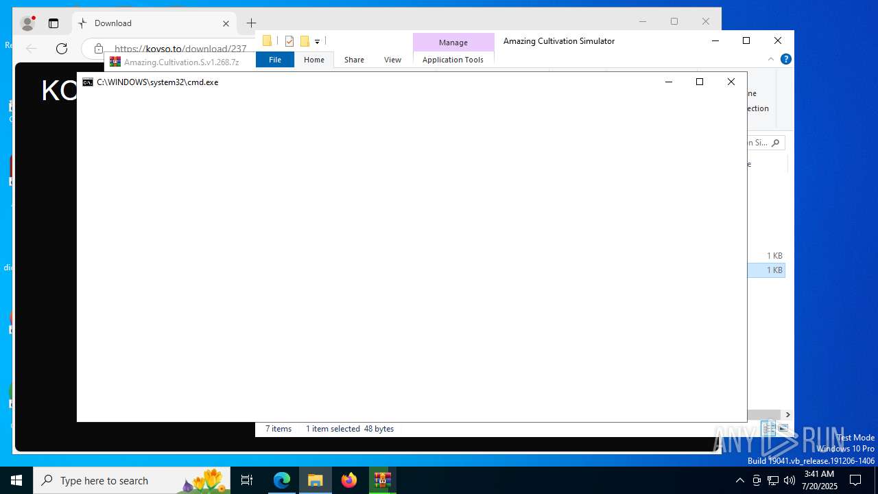Minimize the cmd.exe window
The height and width of the screenshot is (494, 878).
point(669,82)
